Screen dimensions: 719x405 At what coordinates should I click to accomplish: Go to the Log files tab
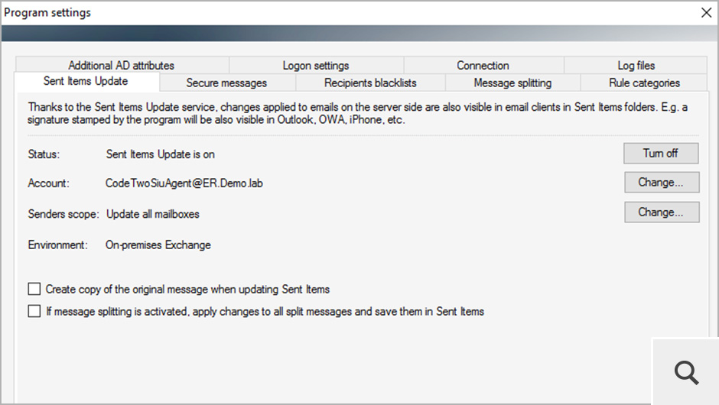tap(636, 65)
